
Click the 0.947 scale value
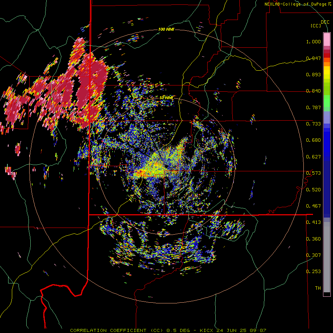click(x=313, y=58)
